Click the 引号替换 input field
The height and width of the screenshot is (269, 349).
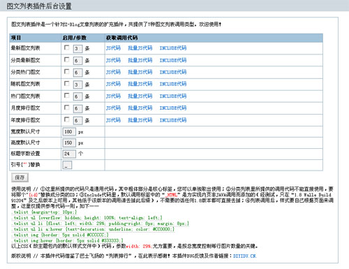click(67, 165)
